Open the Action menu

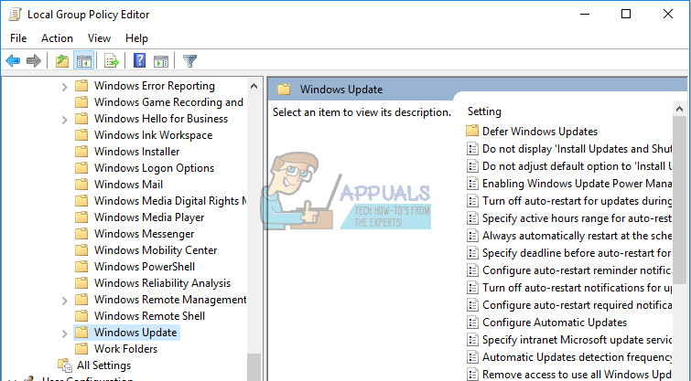point(58,38)
